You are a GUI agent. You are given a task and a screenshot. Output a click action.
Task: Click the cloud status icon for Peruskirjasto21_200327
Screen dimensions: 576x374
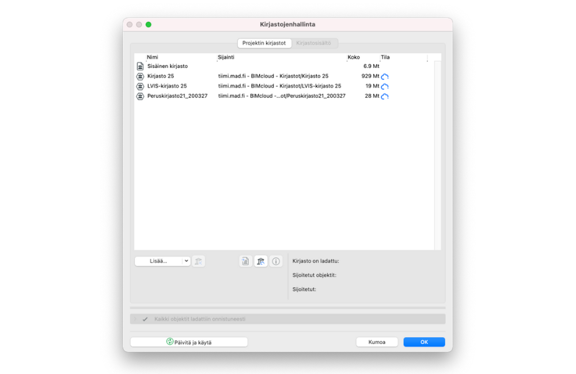pos(385,96)
